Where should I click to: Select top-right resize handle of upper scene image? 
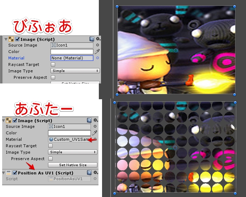pos(235,6)
